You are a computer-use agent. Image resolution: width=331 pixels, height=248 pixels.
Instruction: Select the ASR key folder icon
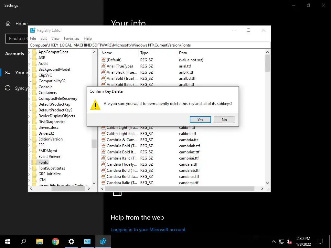[34, 58]
